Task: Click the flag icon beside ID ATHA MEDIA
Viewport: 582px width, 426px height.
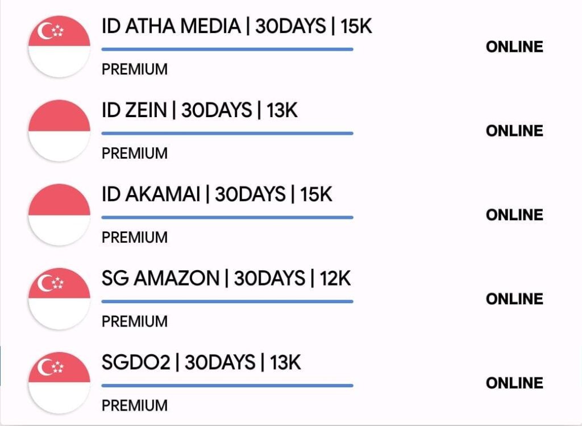Action: point(59,47)
